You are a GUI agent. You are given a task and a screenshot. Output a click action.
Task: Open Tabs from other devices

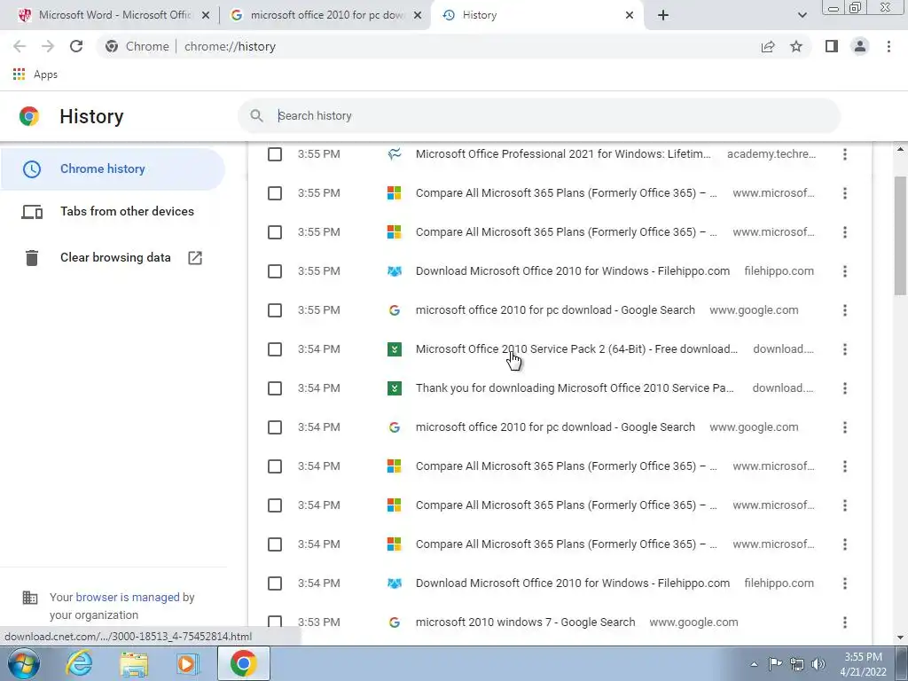point(113,212)
